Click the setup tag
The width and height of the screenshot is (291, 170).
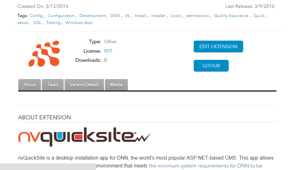(x=23, y=23)
